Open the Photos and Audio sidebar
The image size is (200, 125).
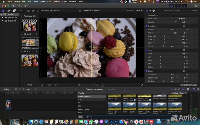pyautogui.click(x=9, y=11)
